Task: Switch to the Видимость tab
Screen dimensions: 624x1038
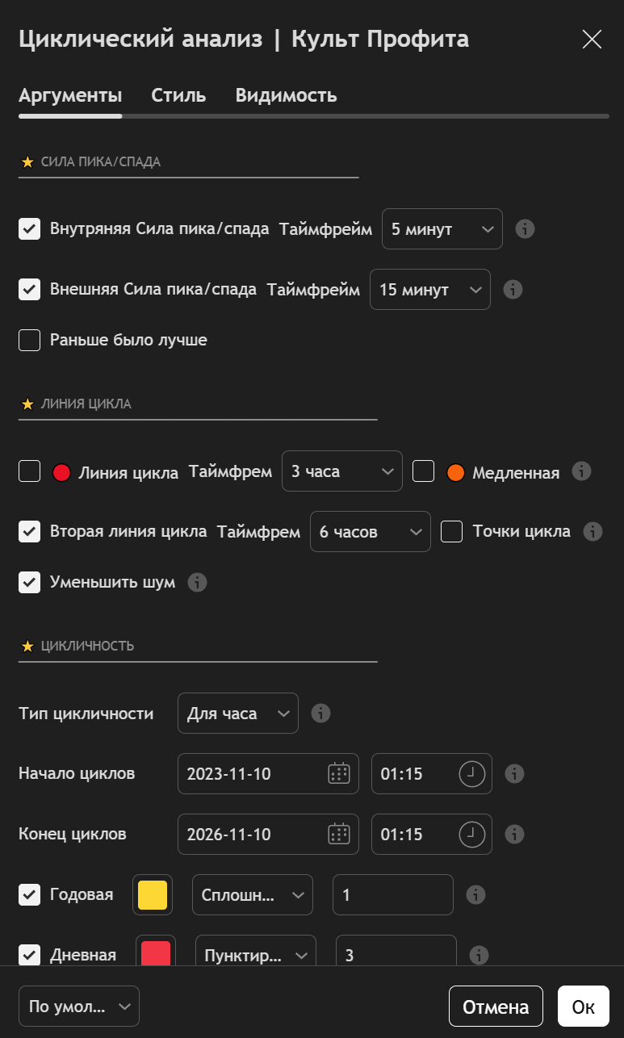Action: point(286,95)
